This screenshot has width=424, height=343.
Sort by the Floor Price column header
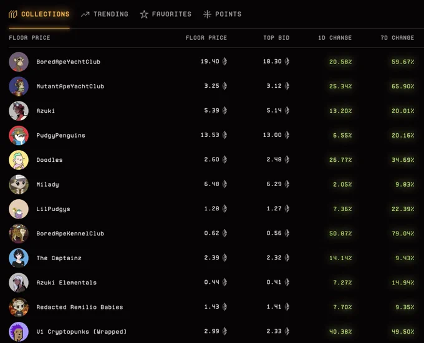pos(206,38)
